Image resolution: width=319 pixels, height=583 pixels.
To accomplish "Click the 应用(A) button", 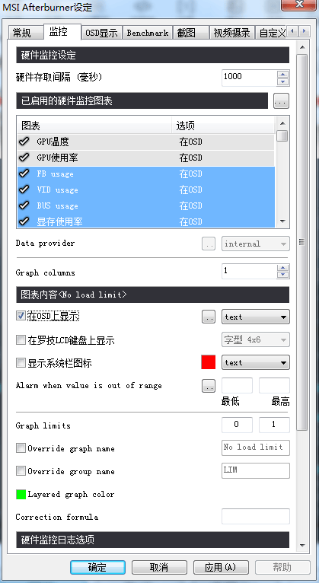I will click(221, 567).
